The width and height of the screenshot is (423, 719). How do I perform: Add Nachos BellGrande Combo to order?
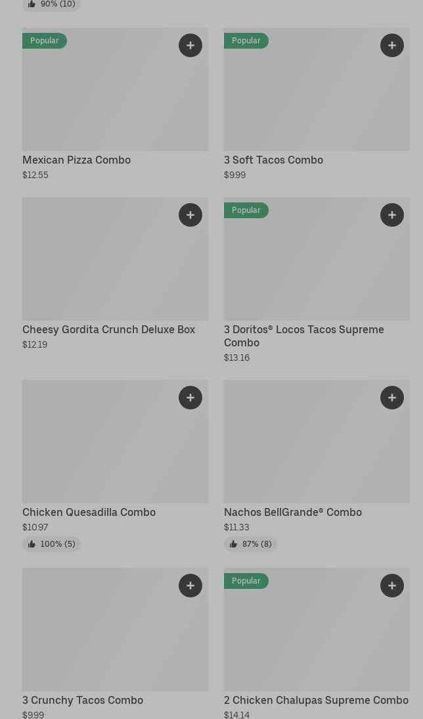pos(392,398)
